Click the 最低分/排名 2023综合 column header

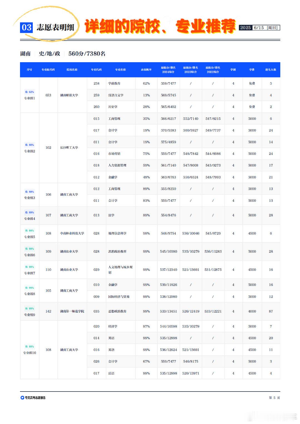tap(191, 70)
